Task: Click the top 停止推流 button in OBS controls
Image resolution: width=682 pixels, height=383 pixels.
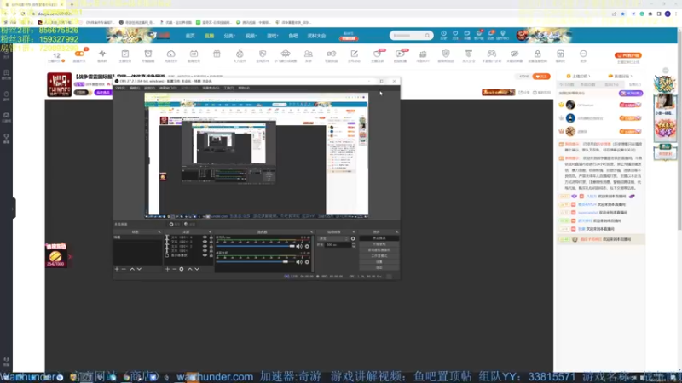Action: pyautogui.click(x=379, y=238)
